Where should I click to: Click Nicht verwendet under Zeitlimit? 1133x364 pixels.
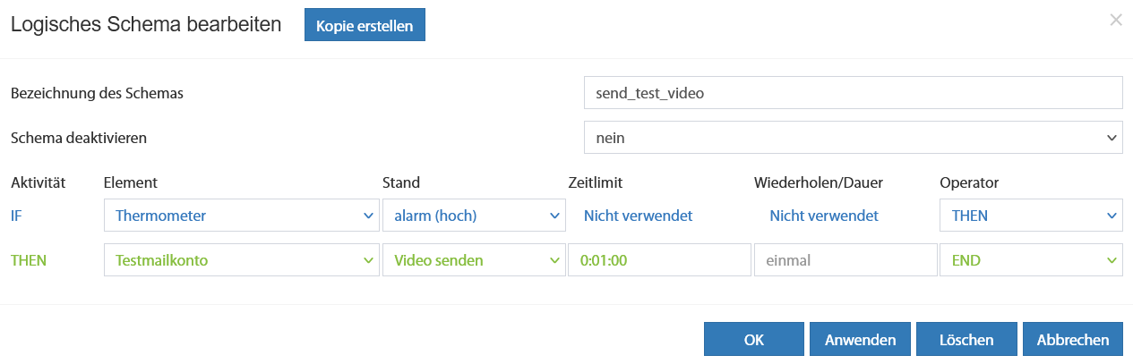coord(638,216)
